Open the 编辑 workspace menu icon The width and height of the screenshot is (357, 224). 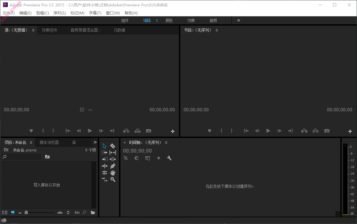[x=157, y=20]
